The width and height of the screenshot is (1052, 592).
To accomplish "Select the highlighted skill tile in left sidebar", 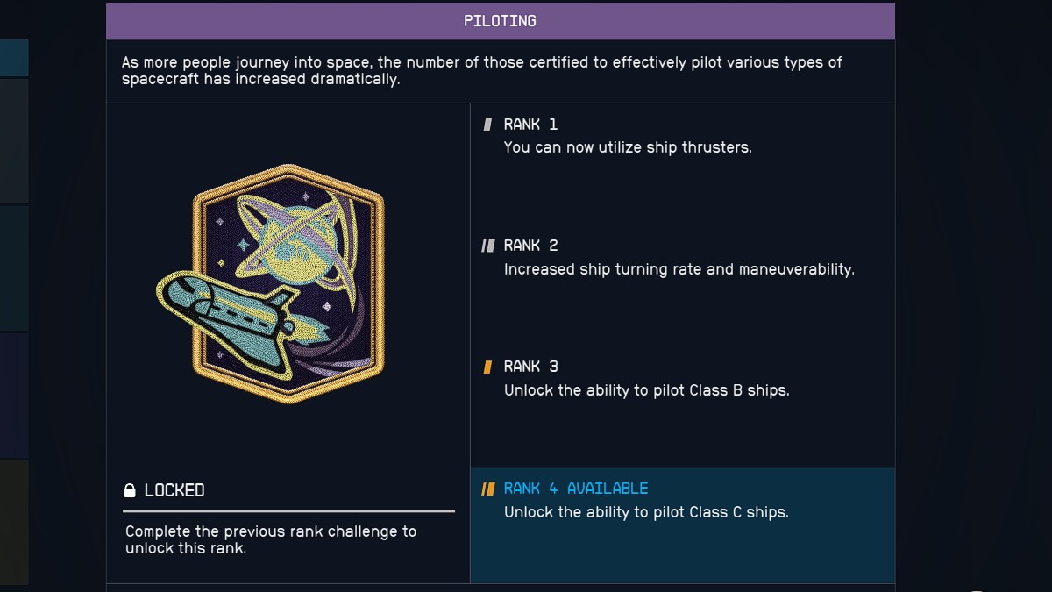I will (13, 60).
